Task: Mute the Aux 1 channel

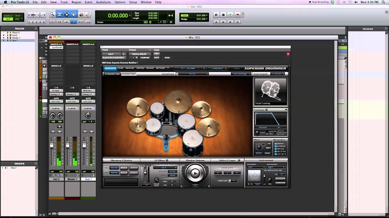Action: click(91, 131)
